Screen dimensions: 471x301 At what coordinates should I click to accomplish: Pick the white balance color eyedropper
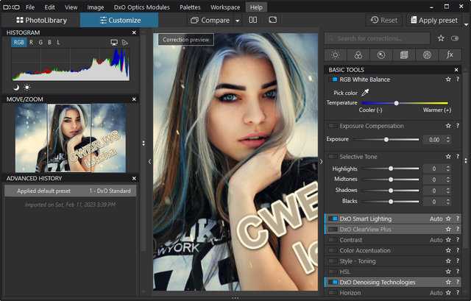pyautogui.click(x=366, y=93)
